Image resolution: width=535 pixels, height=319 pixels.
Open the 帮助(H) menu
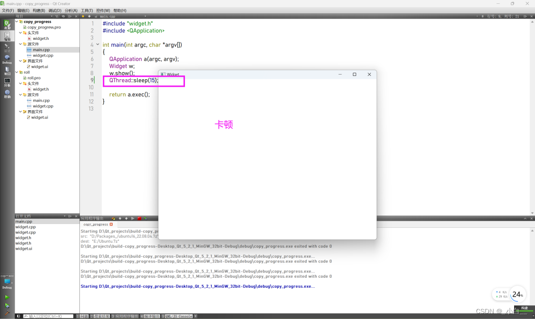[120, 10]
